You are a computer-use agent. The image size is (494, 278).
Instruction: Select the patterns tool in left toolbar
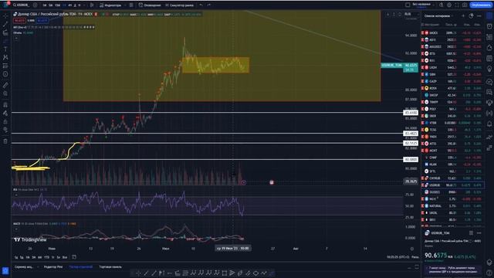point(5,57)
